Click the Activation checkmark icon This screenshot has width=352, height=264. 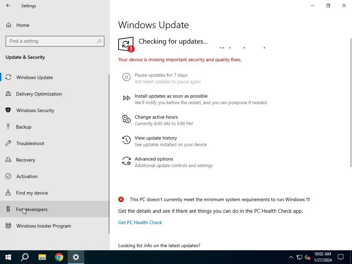pos(8,176)
